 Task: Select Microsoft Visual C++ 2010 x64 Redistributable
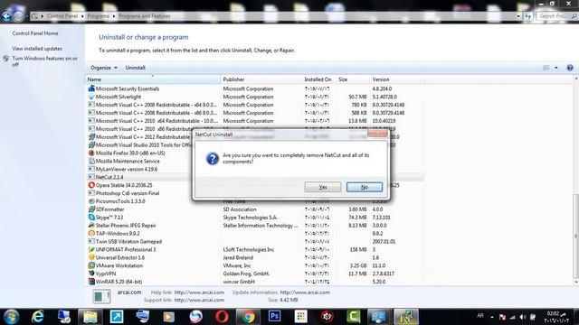click(255, 121)
